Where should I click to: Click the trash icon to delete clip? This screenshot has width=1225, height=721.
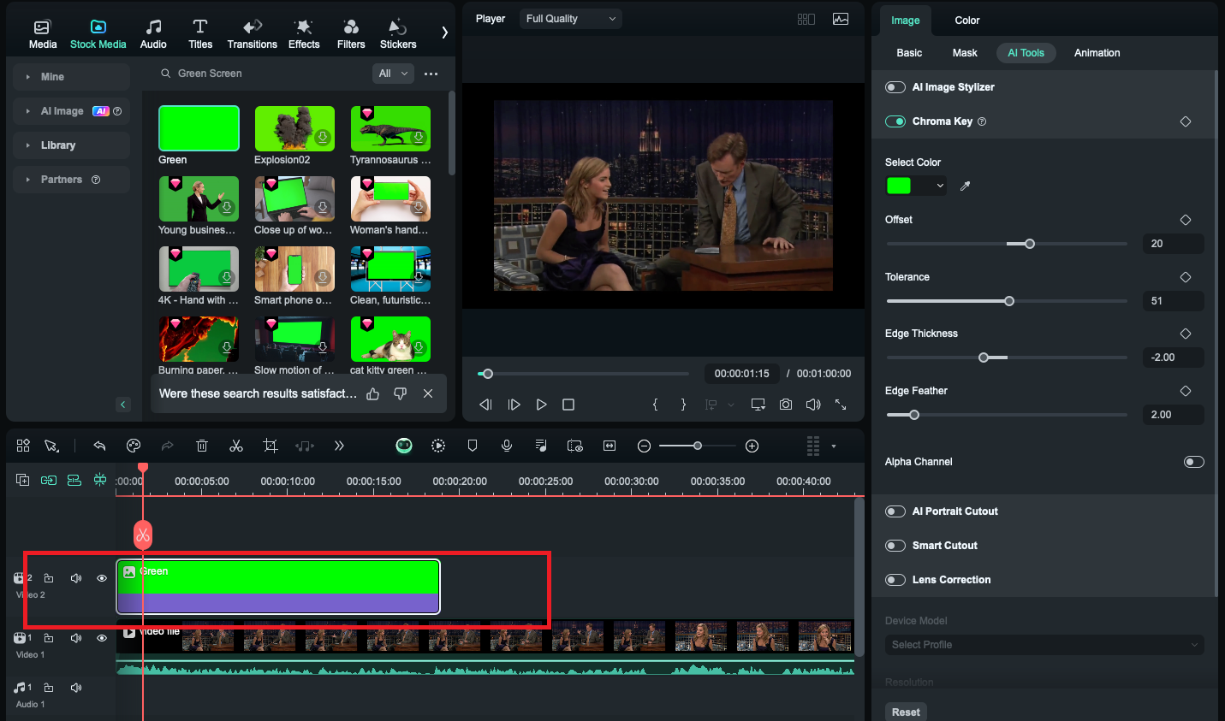202,445
